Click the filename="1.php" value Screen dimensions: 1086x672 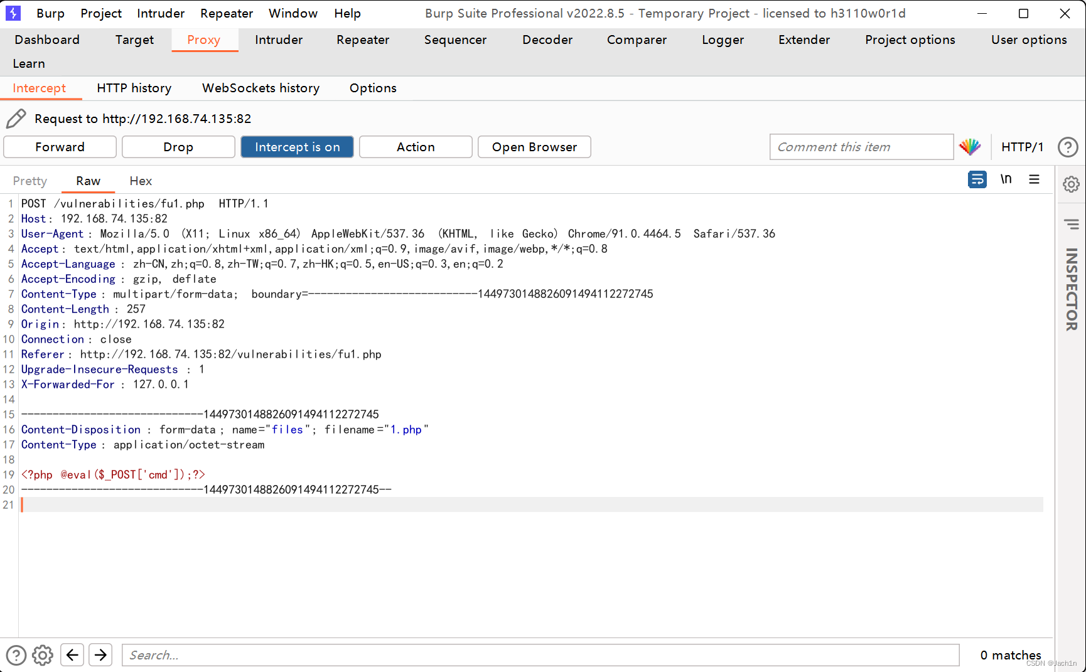click(x=376, y=429)
